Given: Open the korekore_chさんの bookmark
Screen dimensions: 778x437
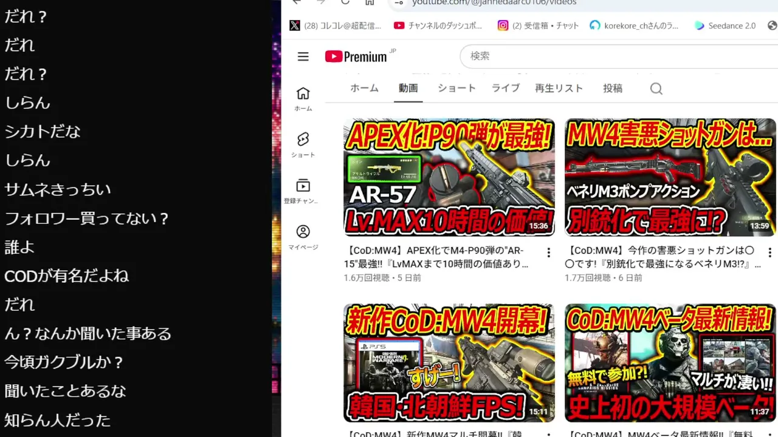Looking at the screenshot, I should click(634, 25).
